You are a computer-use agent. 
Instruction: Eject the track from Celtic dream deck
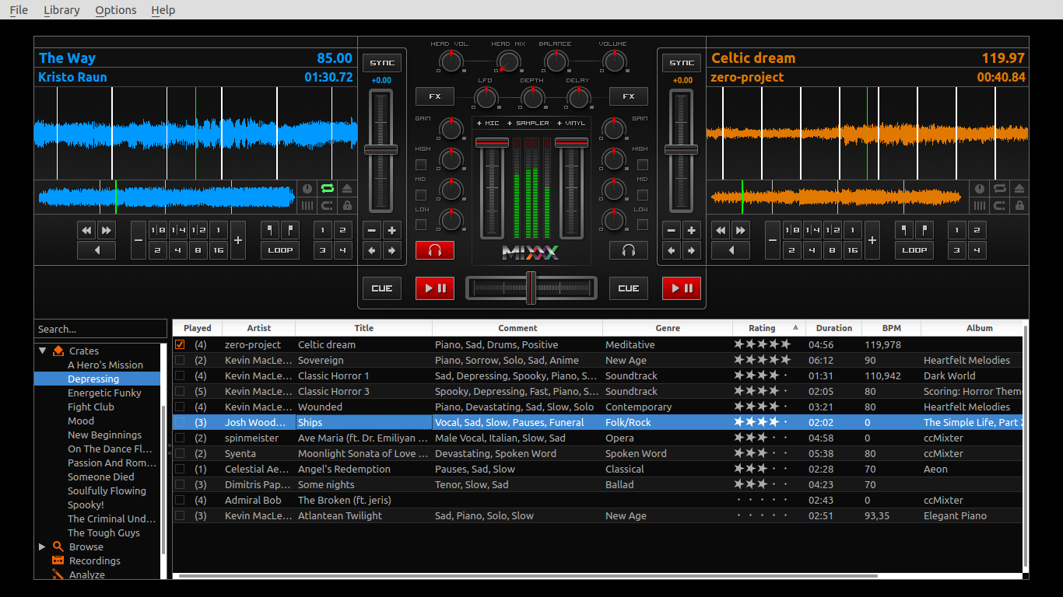tap(1019, 189)
